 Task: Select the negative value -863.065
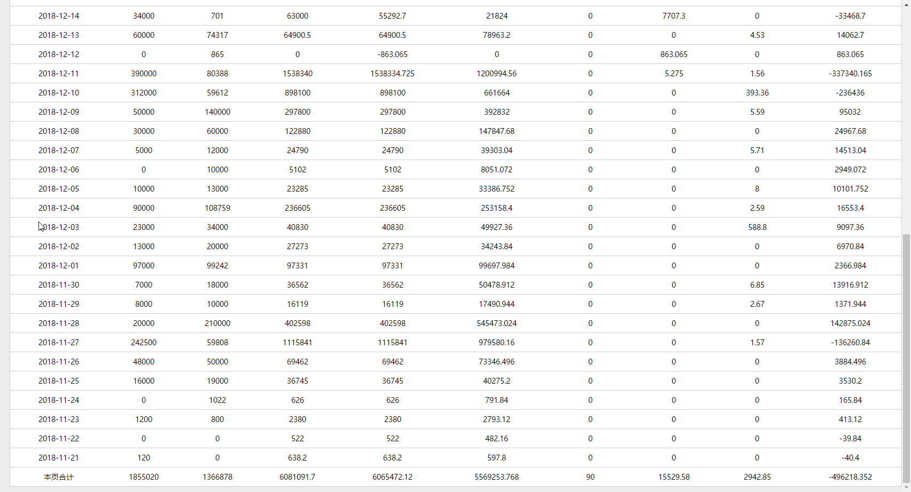(392, 54)
